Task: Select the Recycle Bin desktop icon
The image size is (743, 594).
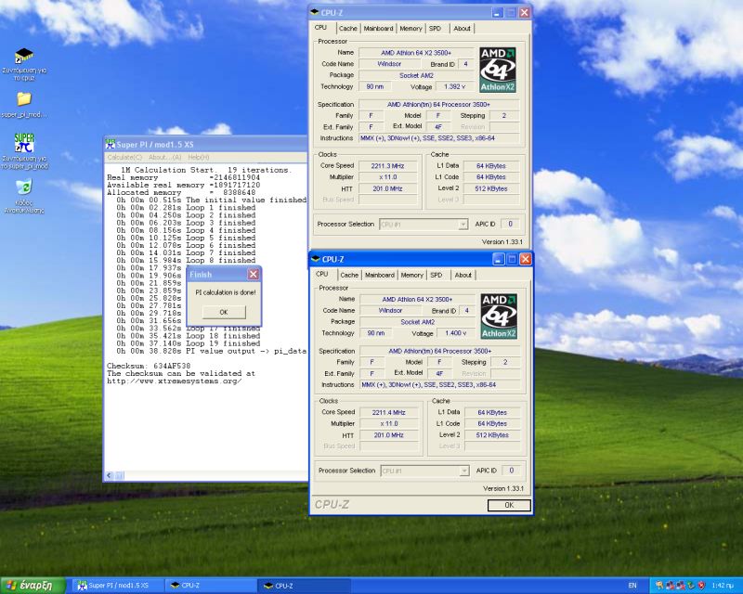Action: tap(24, 196)
